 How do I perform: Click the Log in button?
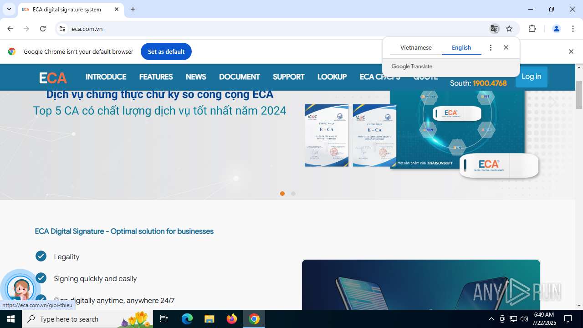(532, 77)
